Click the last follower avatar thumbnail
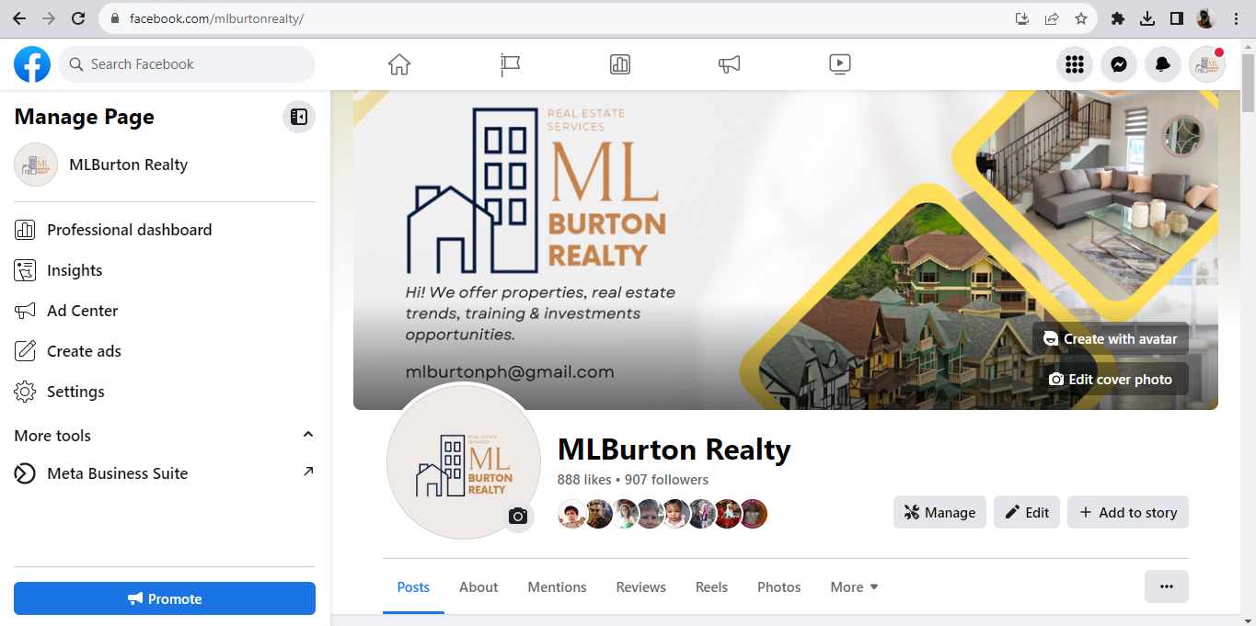 tap(753, 514)
